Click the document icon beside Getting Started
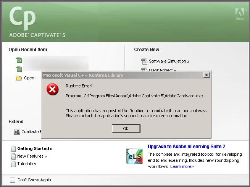250x187 pixels. [x=13, y=148]
